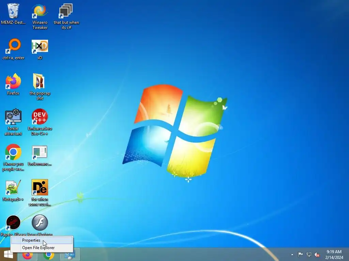Select 'the popcap shit' folder icon

(x=40, y=87)
